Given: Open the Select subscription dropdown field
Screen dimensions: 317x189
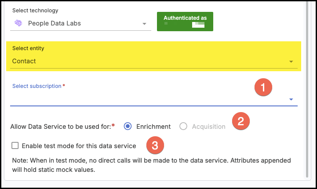Looking at the screenshot, I should point(153,99).
